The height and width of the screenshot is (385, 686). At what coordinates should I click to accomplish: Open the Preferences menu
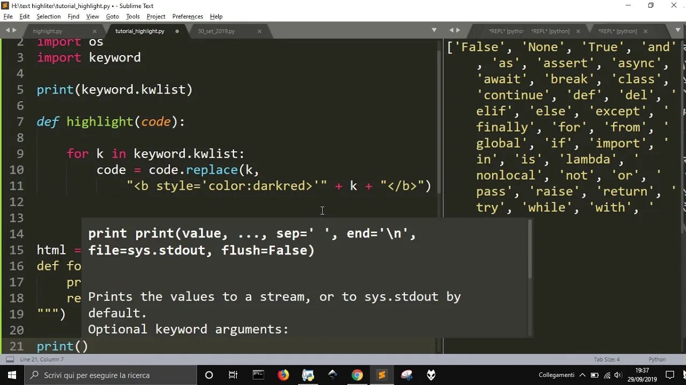point(188,17)
